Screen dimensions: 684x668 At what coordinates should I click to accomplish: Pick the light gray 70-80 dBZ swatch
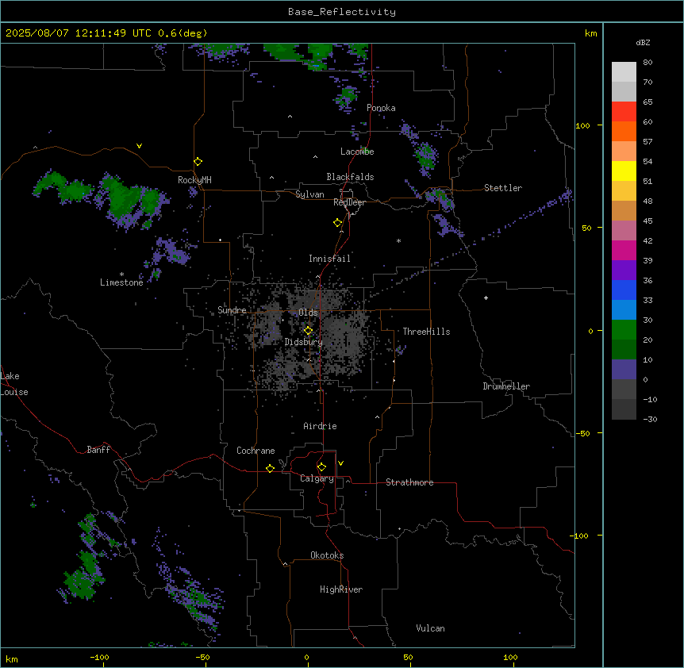pyautogui.click(x=624, y=72)
